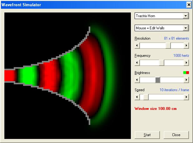Click the Brightness slider thumb
The width and height of the screenshot is (193, 143).
(x=158, y=80)
